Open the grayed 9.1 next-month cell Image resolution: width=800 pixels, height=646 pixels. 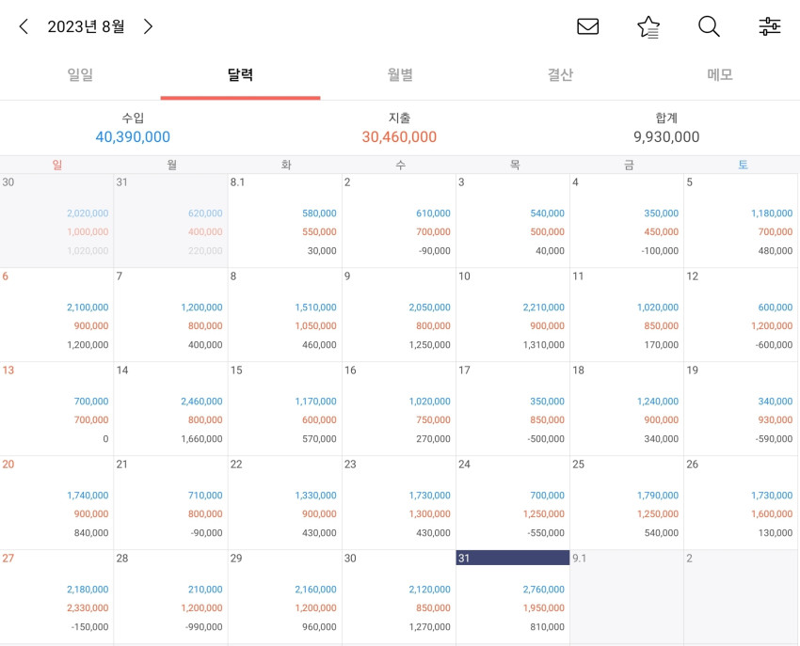tap(627, 596)
